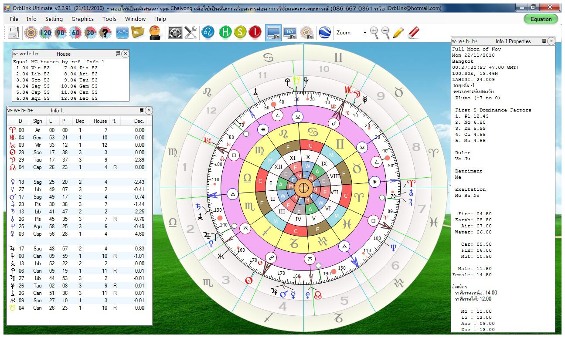Click the Leo sign blue icon
The height and width of the screenshot is (338, 565).
pos(208,33)
